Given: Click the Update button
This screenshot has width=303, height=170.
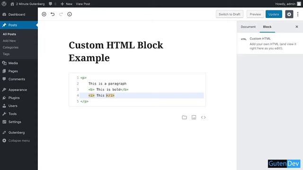Looking at the screenshot, I should (274, 14).
